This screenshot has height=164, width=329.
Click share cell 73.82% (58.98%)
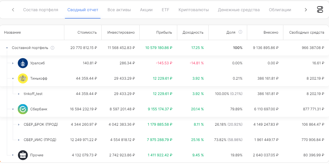[x=229, y=140]
